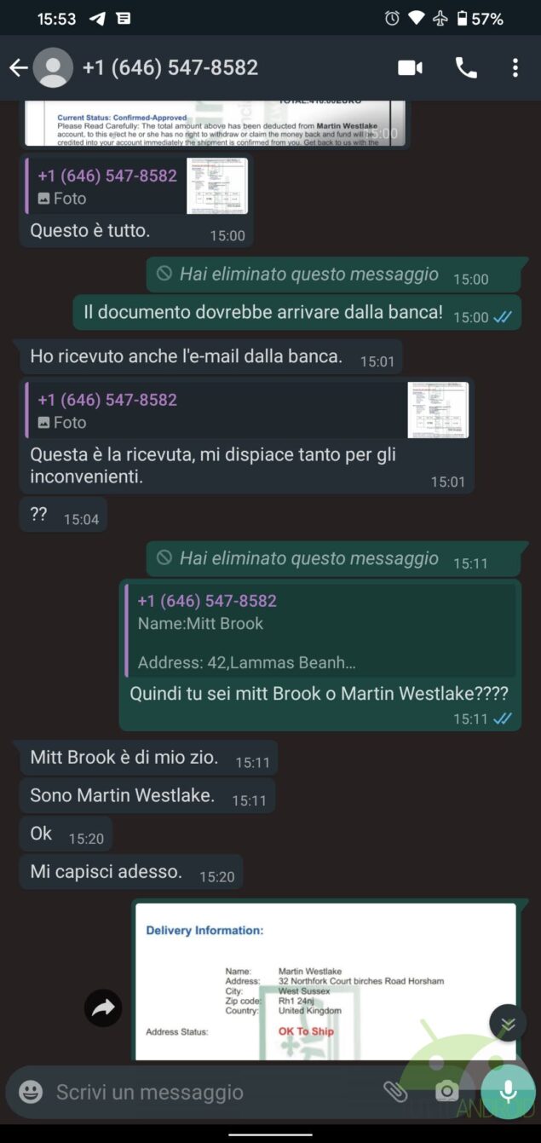Open quoted Foto above 'Questa è la ricevuta'

[247, 411]
